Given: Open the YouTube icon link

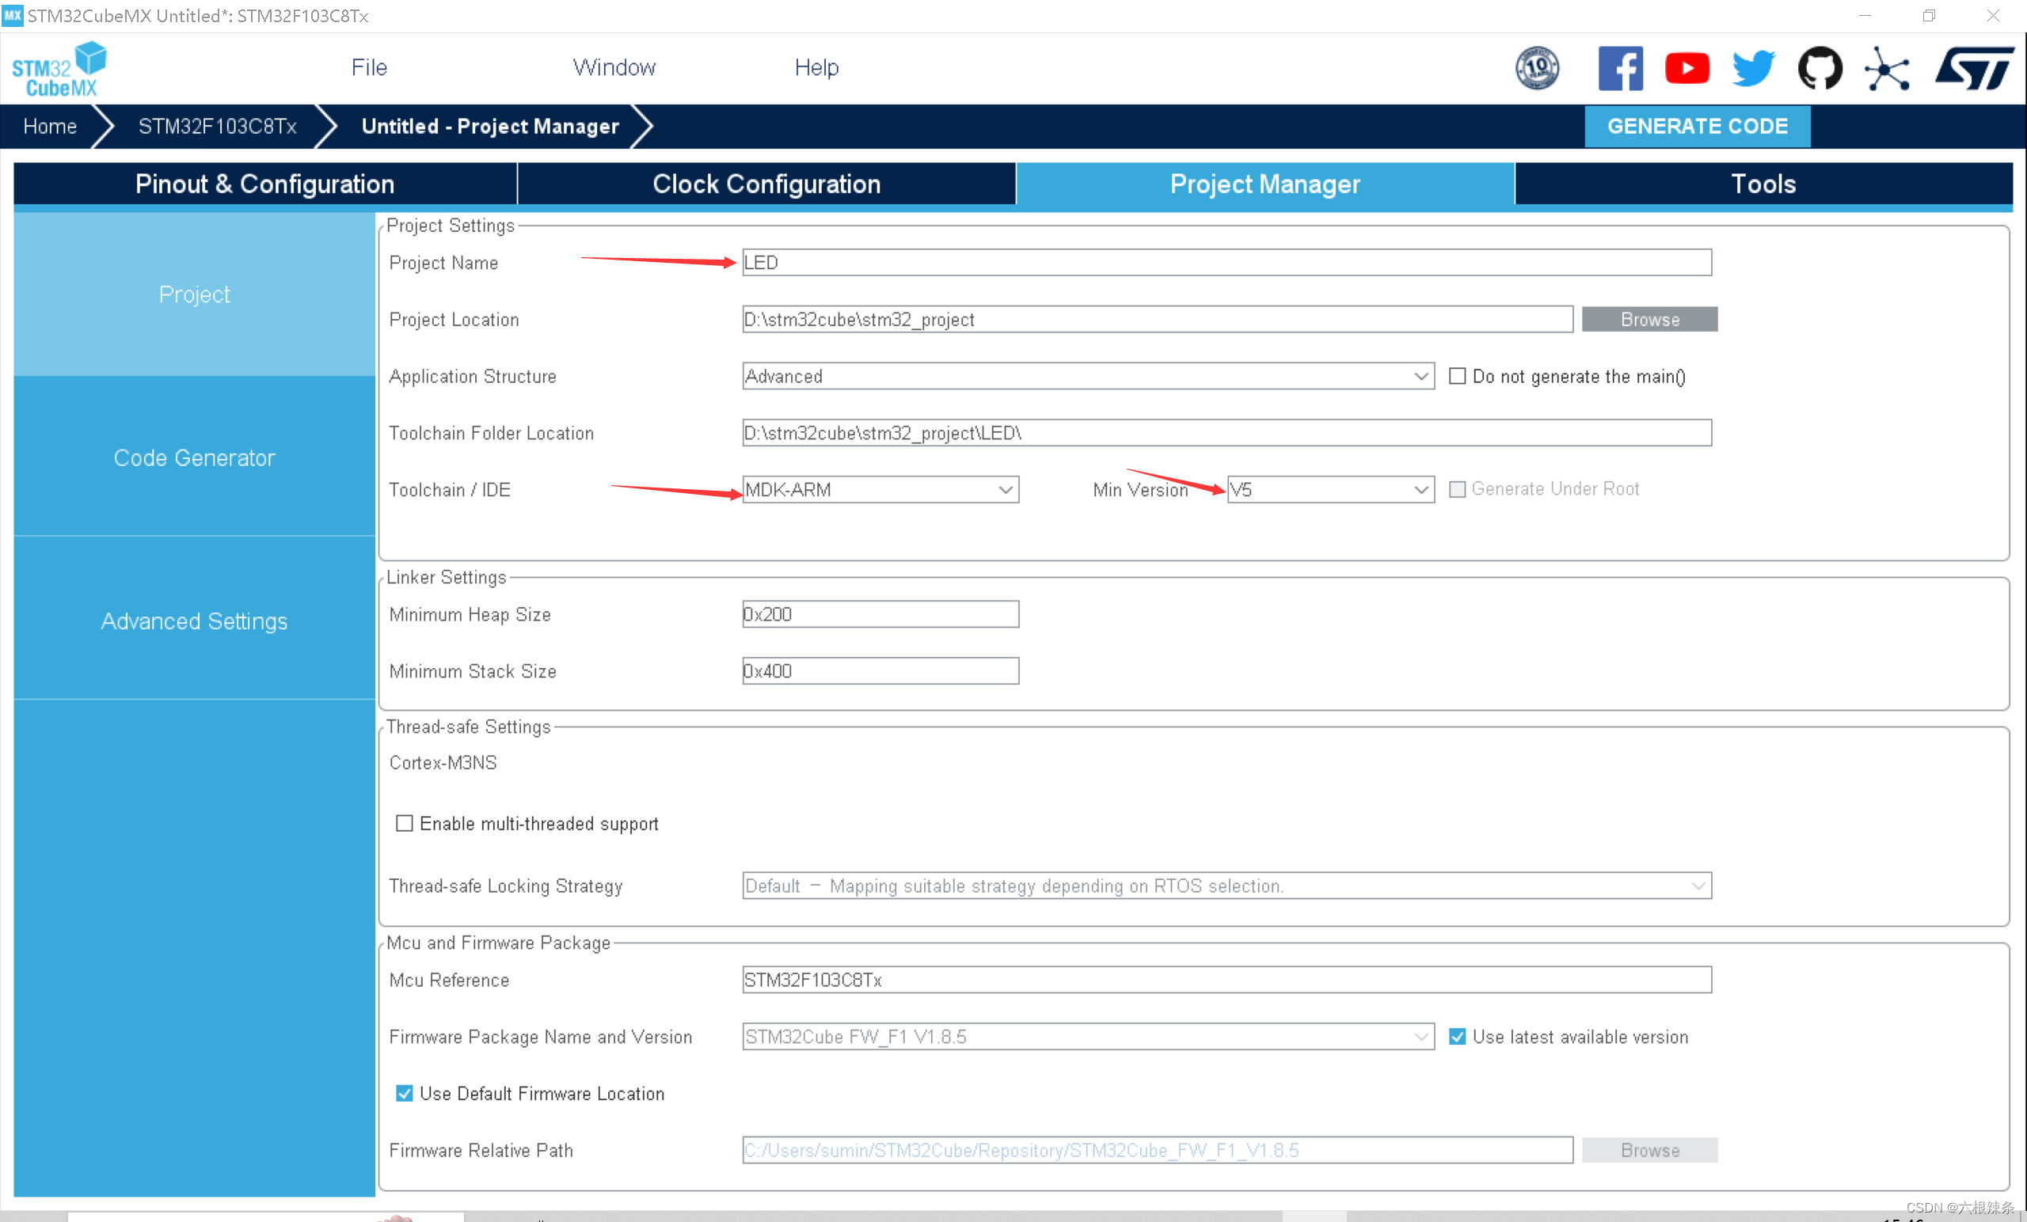Looking at the screenshot, I should pyautogui.click(x=1686, y=68).
